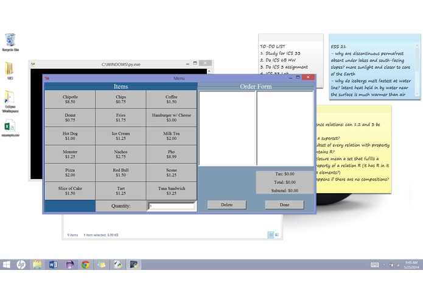Open the touch keyboard tray icon

tap(375, 265)
